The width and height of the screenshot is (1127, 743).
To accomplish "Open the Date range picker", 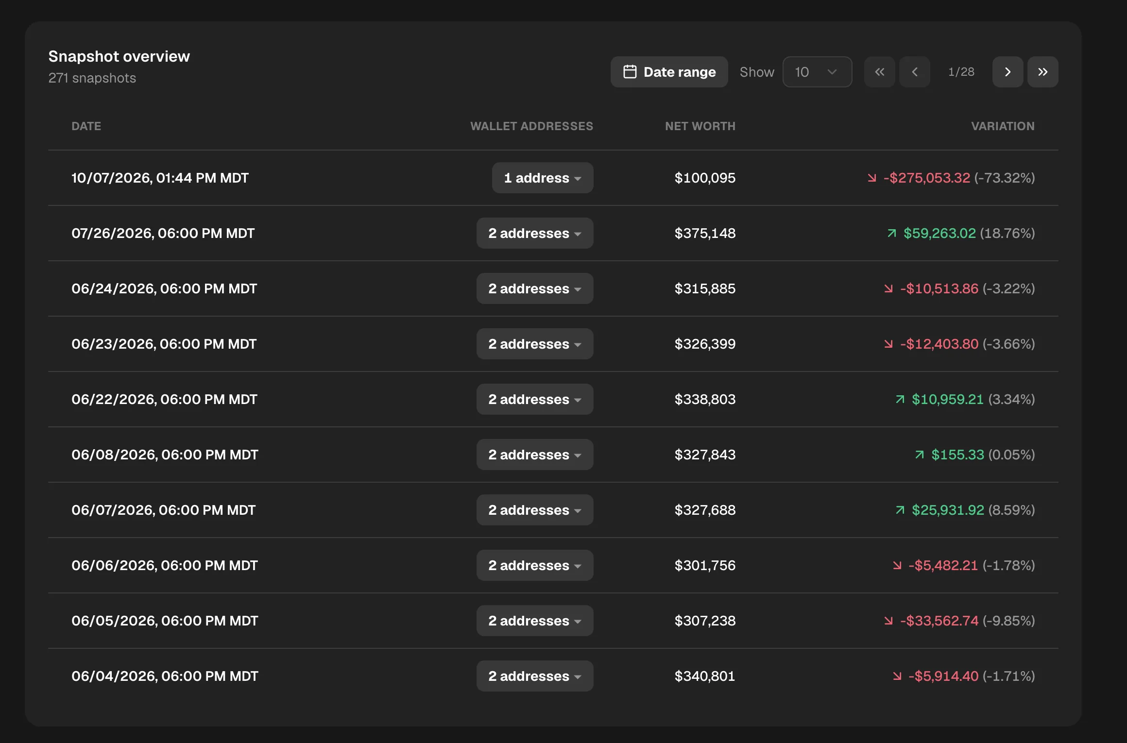I will pyautogui.click(x=669, y=72).
